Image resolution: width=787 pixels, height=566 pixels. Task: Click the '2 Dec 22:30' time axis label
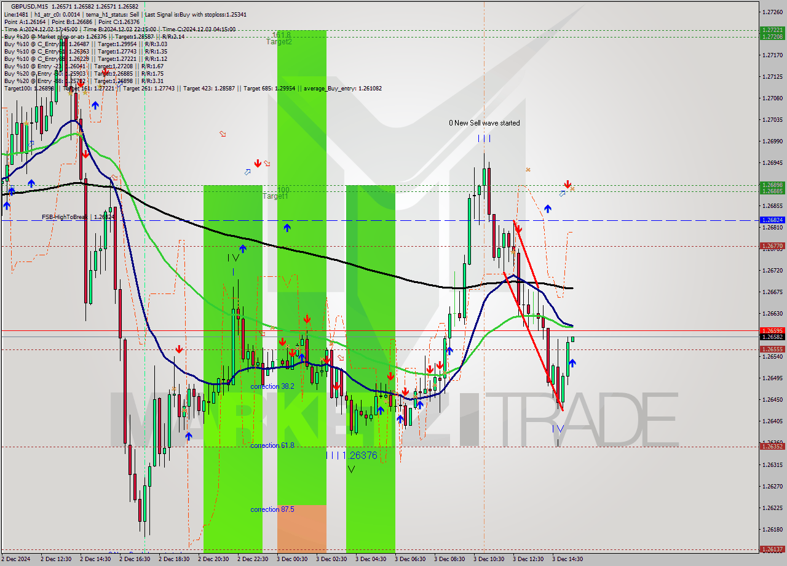tap(253, 559)
